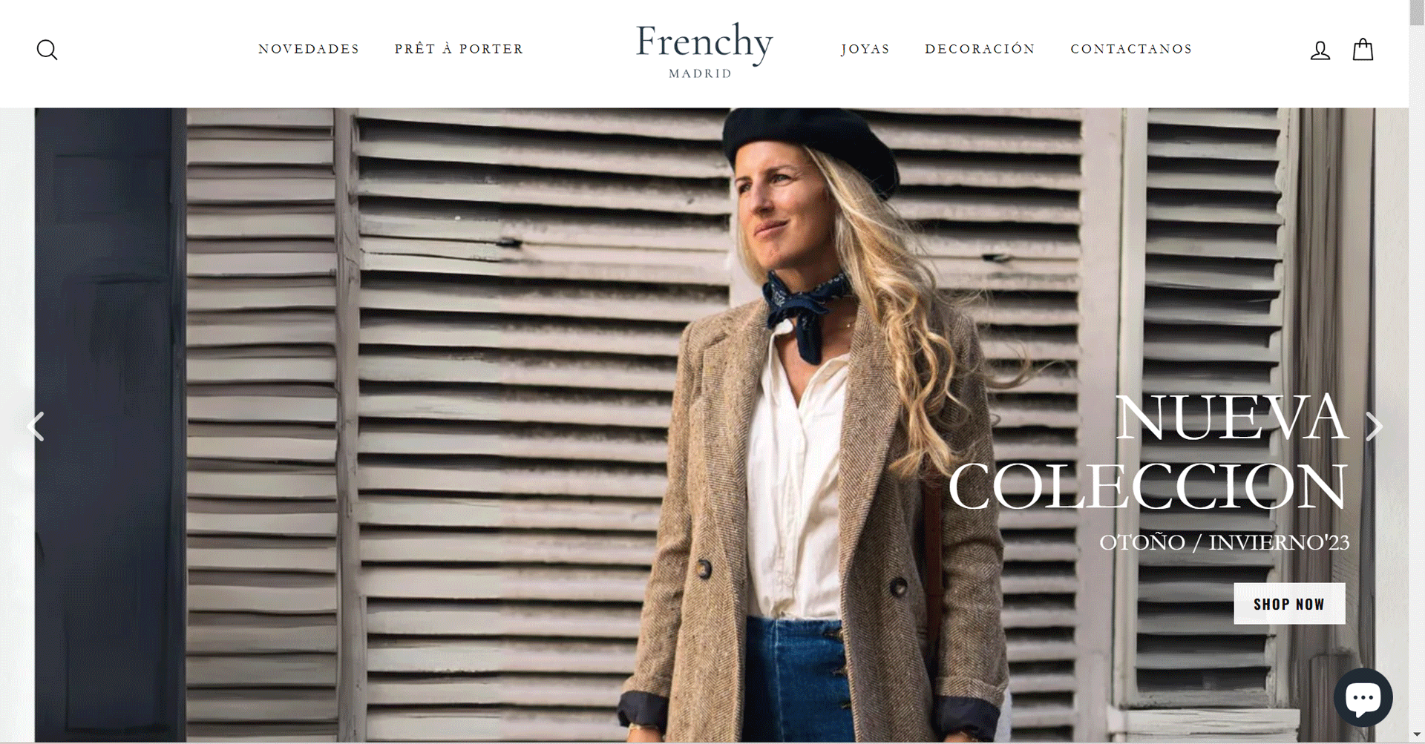
Task: Open the Joyas menu item
Action: [x=865, y=49]
